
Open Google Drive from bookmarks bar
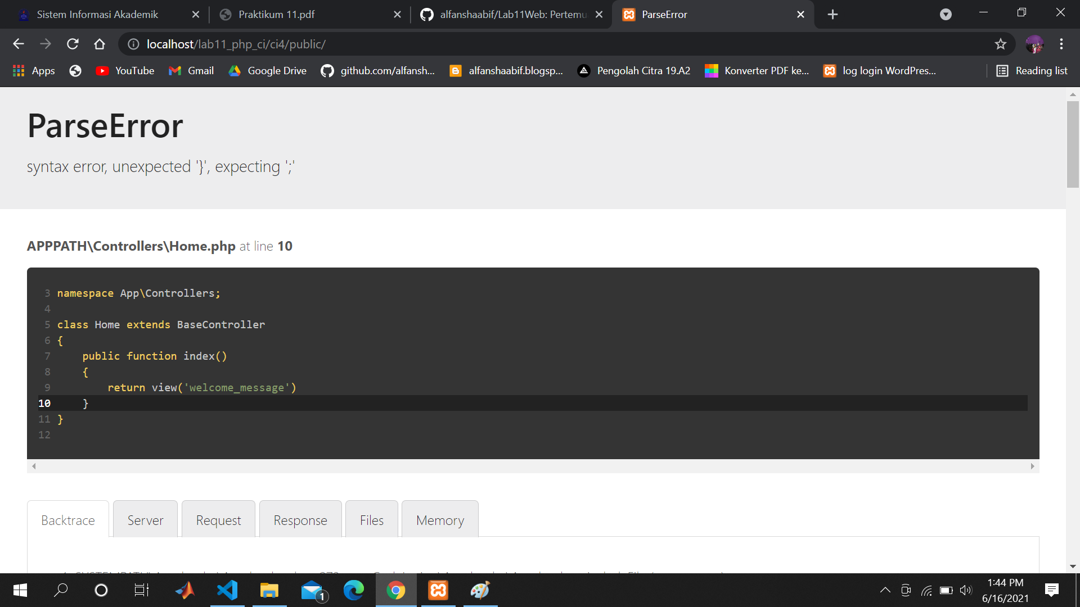pyautogui.click(x=268, y=71)
